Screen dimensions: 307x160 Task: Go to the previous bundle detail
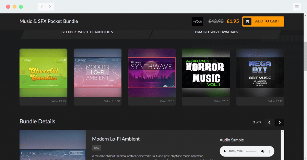point(269,122)
